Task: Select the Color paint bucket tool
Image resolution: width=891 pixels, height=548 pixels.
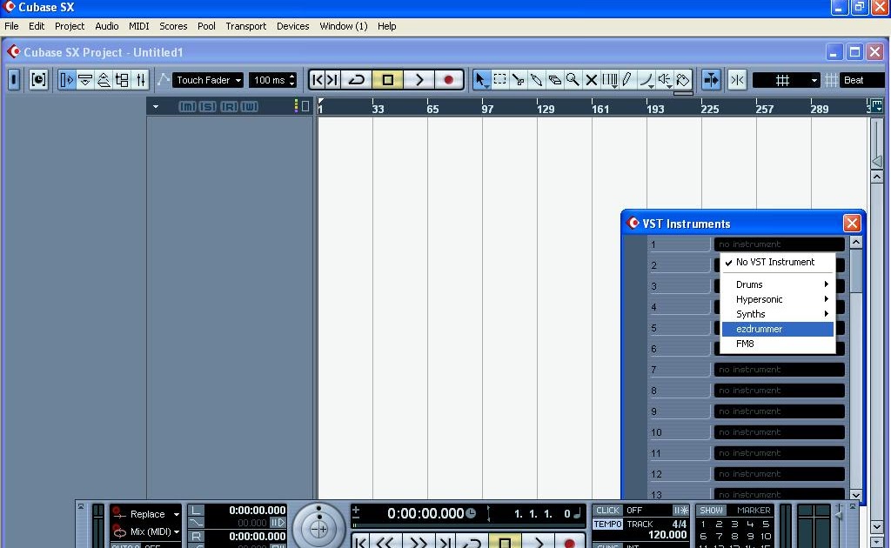Action: pos(683,80)
